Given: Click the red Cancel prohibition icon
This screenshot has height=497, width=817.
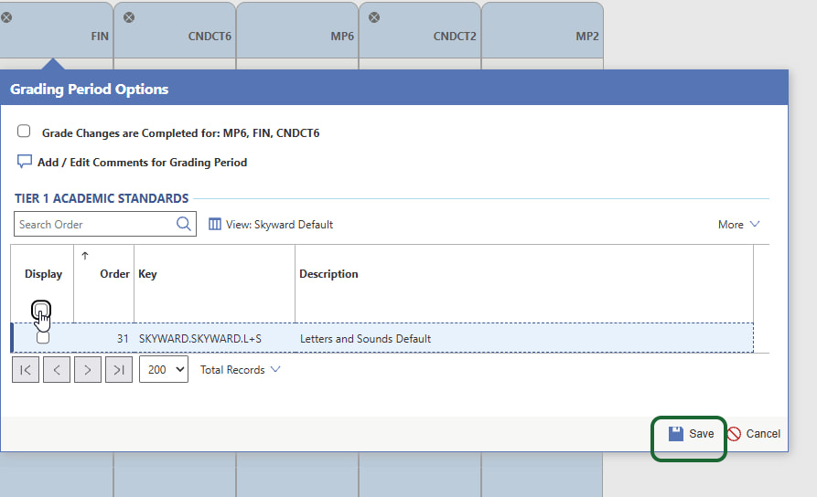Looking at the screenshot, I should 734,434.
